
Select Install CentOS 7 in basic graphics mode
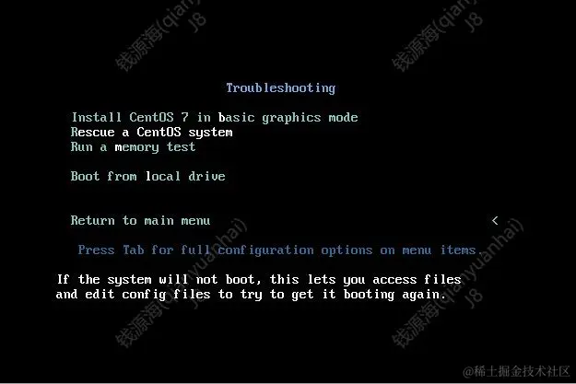[215, 118]
